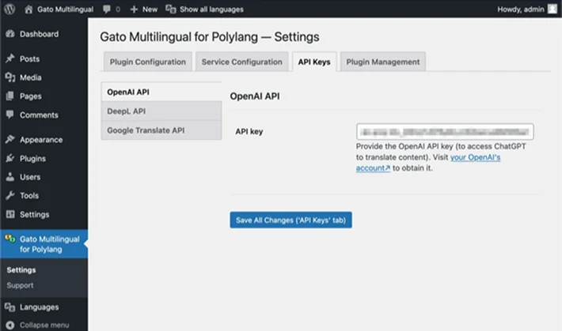Click the Users person icon
The image size is (562, 331).
10,177
